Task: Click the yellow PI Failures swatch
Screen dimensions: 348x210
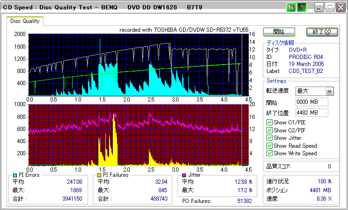Action: pos(99,175)
